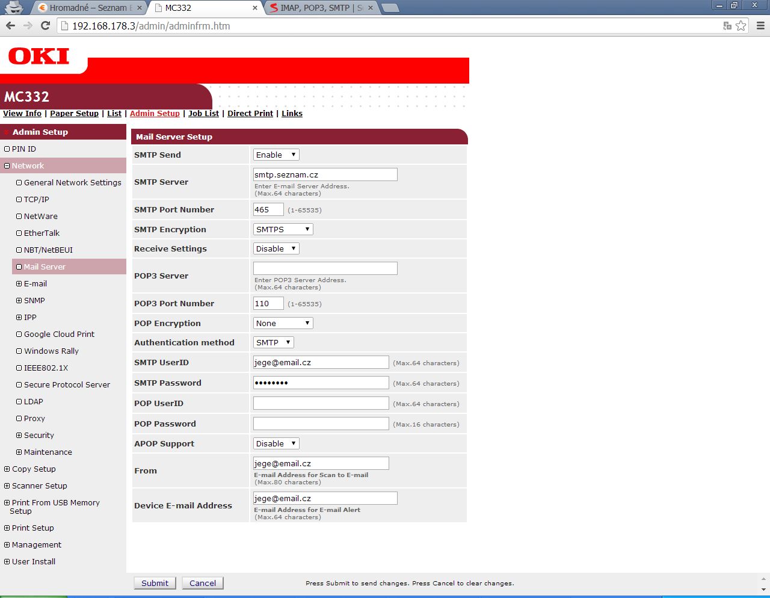The image size is (770, 598).
Task: Click the POP Password field
Action: pyautogui.click(x=321, y=424)
